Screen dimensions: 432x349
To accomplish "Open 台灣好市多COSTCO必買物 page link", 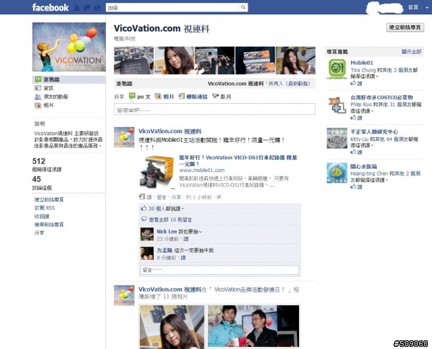I will pyautogui.click(x=381, y=97).
